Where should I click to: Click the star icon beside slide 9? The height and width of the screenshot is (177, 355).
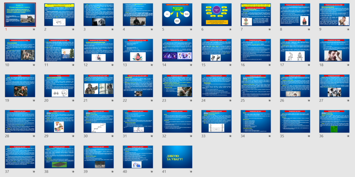tap(348, 29)
